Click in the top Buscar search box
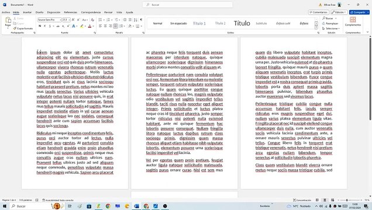Image resolution: width=372 pixels, height=210 pixels. pos(187,5)
